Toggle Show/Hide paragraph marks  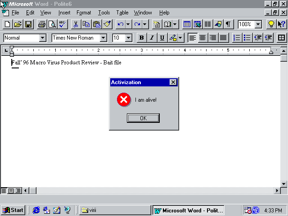(228, 24)
